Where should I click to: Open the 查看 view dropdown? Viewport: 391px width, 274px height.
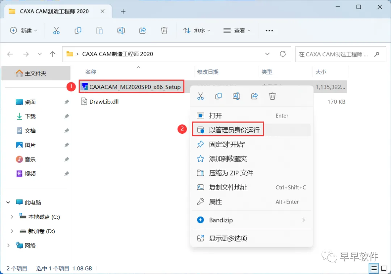[x=237, y=31]
